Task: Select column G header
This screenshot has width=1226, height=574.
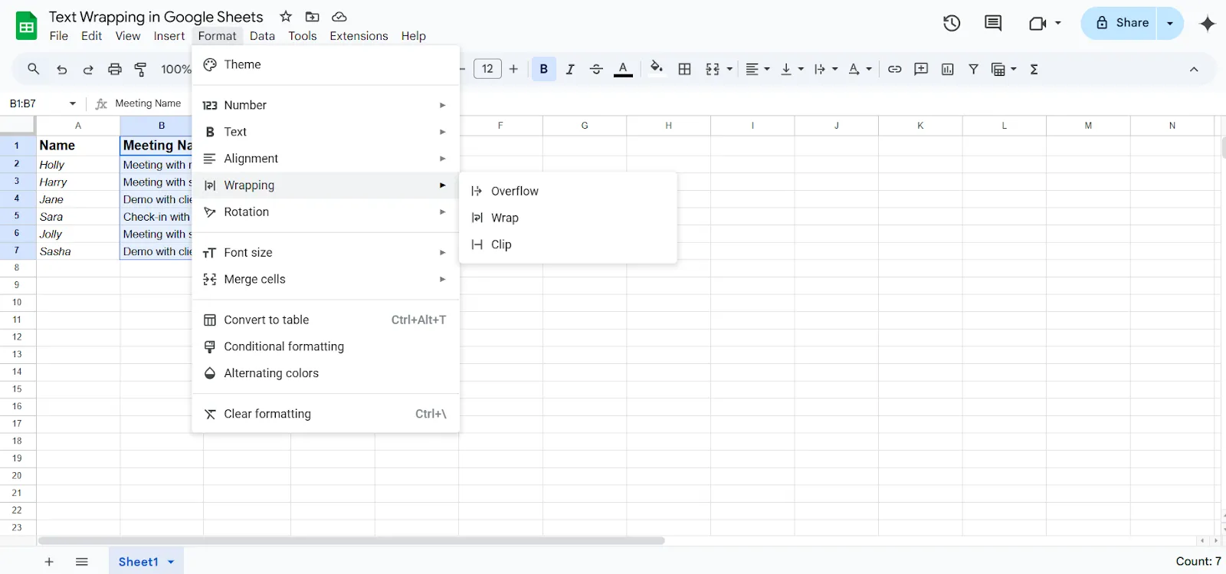Action: point(585,126)
